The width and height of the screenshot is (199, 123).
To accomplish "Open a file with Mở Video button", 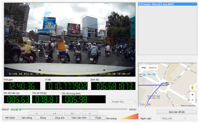I will pos(10,118).
